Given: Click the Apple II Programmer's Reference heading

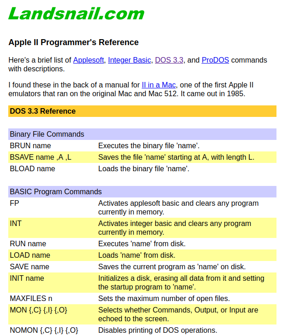Looking at the screenshot, I should [x=74, y=42].
